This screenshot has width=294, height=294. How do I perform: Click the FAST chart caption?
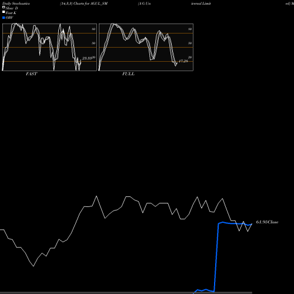pyautogui.click(x=31, y=74)
